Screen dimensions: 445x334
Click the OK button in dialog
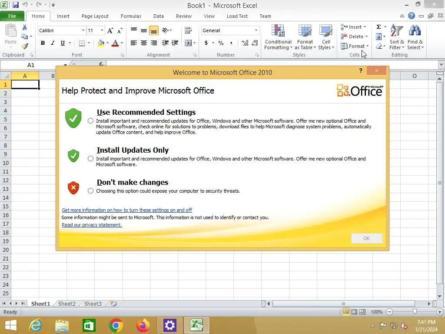(x=367, y=238)
